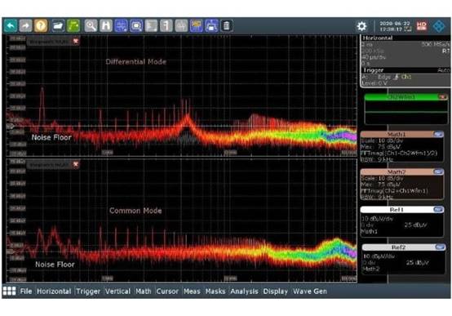Open the main menu grid icon
Image resolution: width=452 pixels, height=316 pixels.
pos(9,292)
